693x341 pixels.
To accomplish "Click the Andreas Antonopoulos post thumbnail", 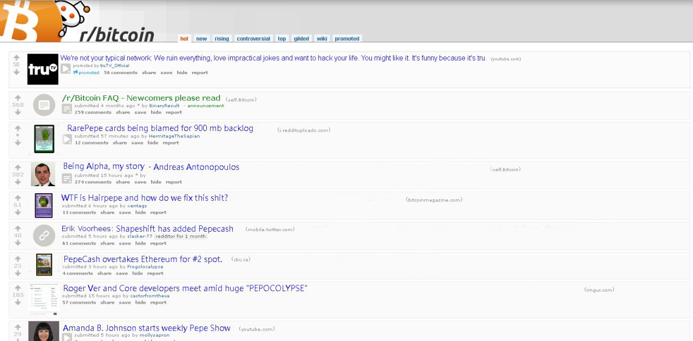I will tap(43, 174).
